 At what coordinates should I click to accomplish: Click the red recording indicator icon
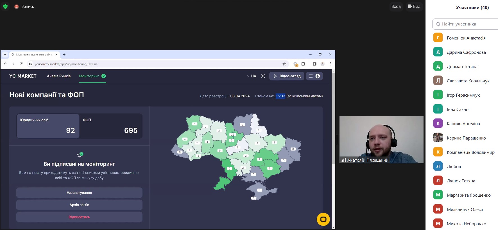[x=17, y=6]
